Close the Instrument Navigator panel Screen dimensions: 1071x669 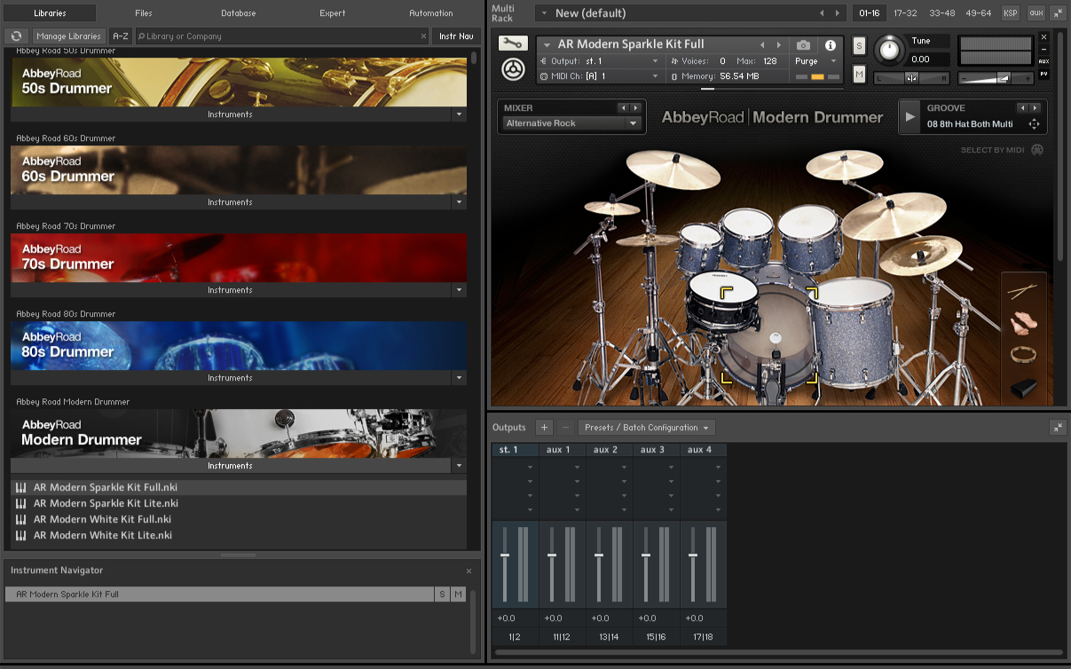click(469, 571)
